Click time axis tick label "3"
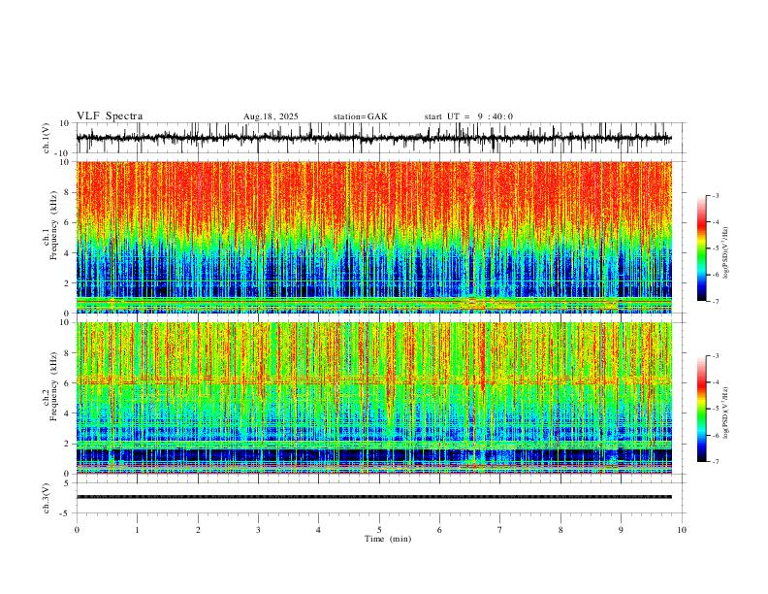768x594 pixels. tap(258, 530)
